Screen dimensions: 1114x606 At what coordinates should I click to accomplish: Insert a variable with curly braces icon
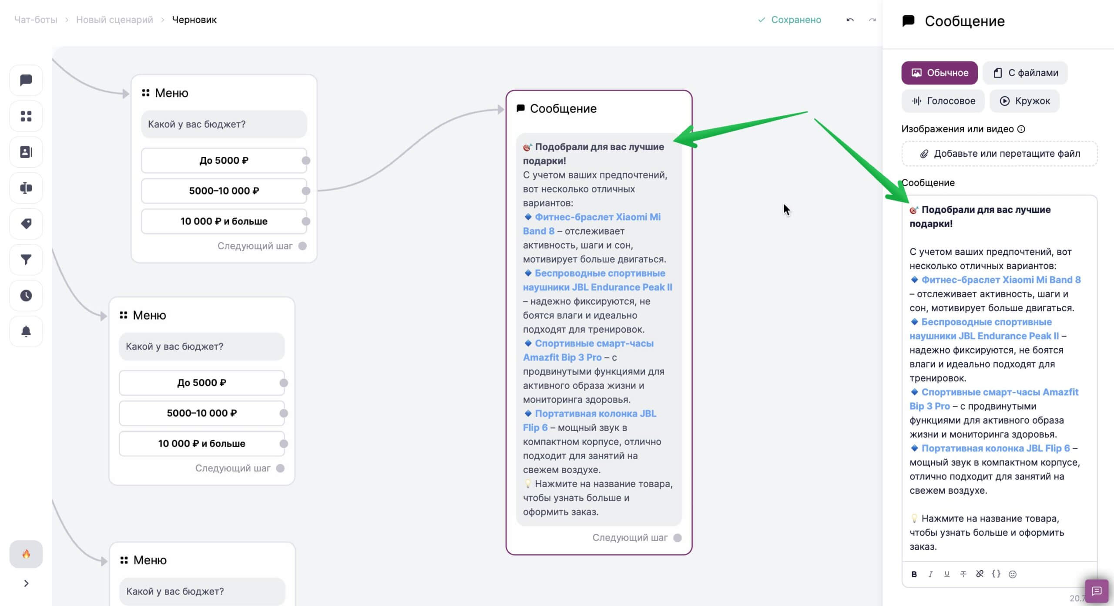[996, 574]
